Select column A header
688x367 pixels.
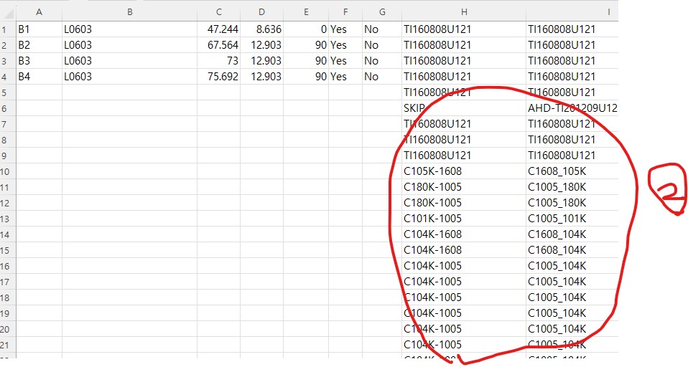click(39, 12)
